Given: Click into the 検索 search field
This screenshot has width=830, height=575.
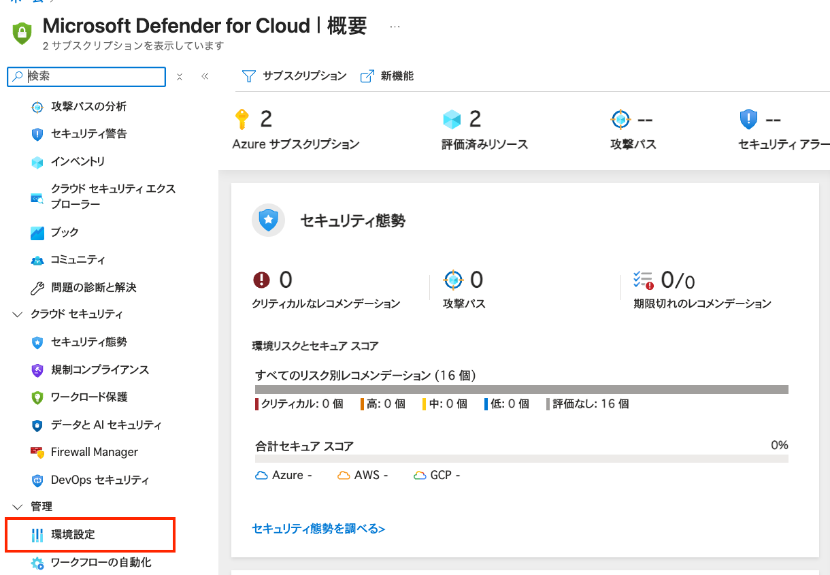Looking at the screenshot, I should 86,77.
